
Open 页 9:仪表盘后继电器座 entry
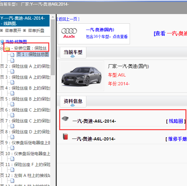pyautogui.click(x=25, y=143)
